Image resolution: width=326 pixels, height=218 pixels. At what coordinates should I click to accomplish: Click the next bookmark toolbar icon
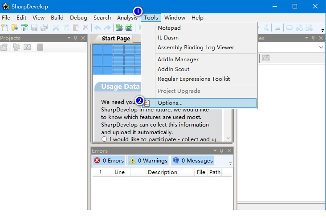(309, 28)
